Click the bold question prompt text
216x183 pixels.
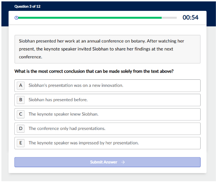94,71
